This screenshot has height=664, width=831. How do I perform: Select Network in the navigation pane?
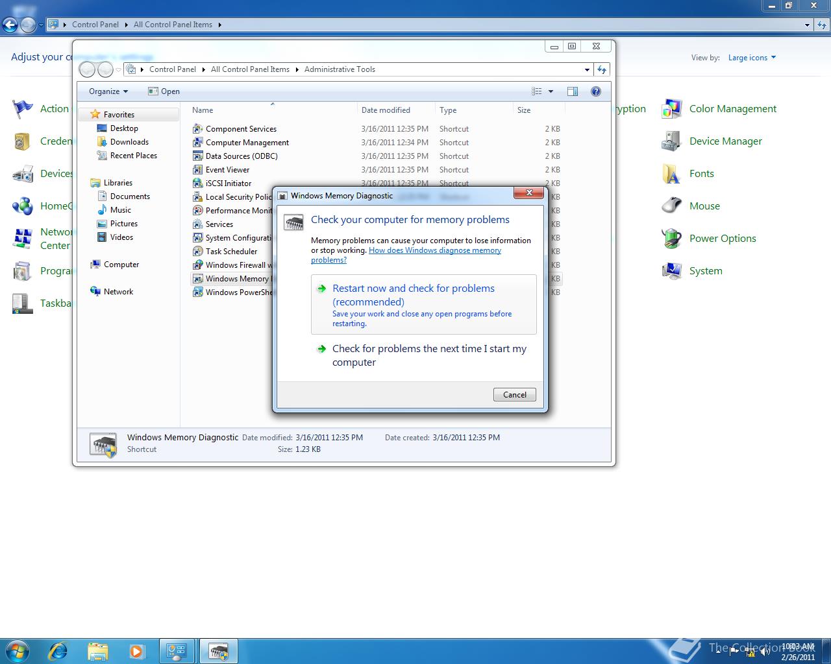pyautogui.click(x=118, y=292)
